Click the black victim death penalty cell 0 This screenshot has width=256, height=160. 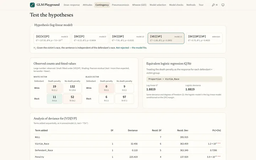pos(106,88)
